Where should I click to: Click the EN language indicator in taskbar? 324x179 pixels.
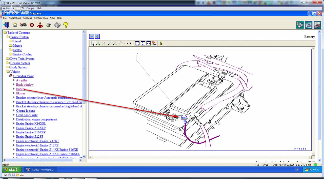tap(297, 170)
